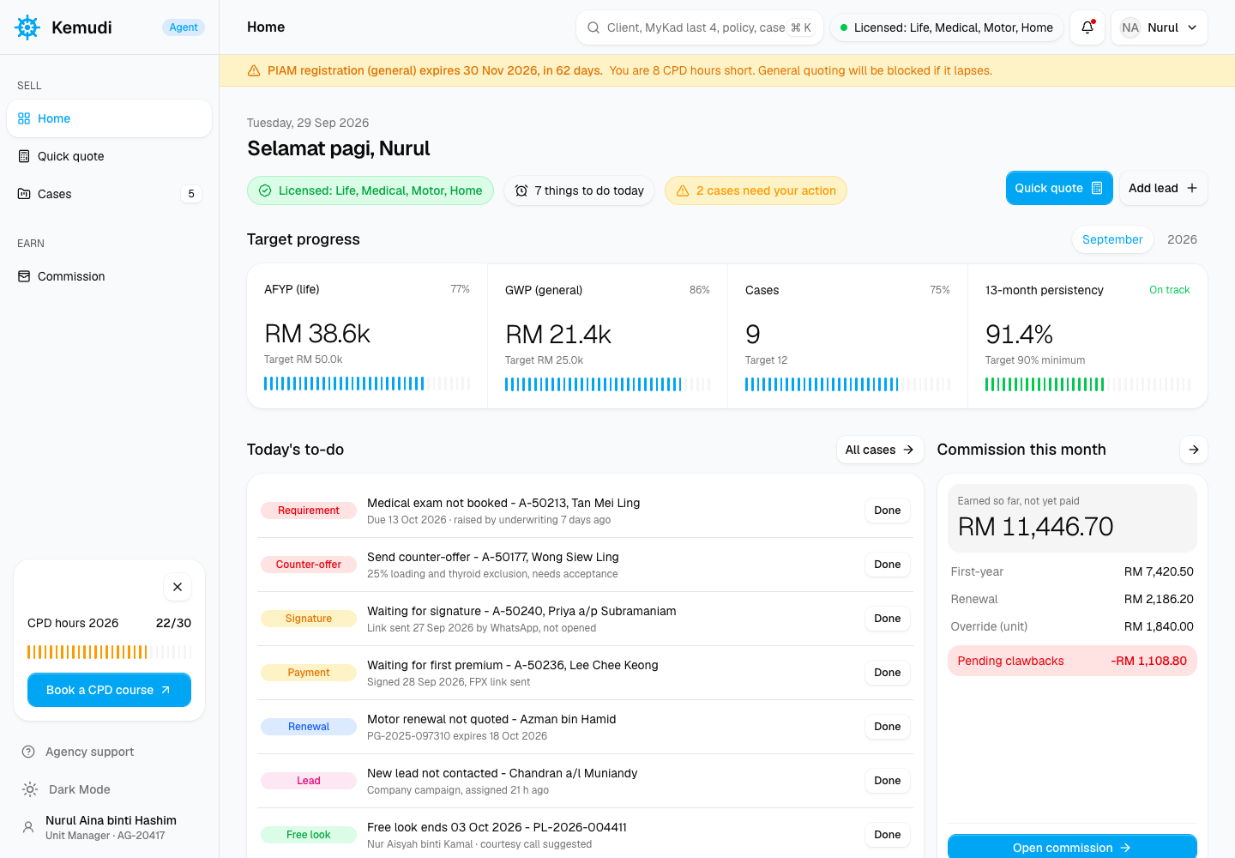Mark Waiting for signature task Done
The width and height of the screenshot is (1235, 858).
tap(888, 619)
